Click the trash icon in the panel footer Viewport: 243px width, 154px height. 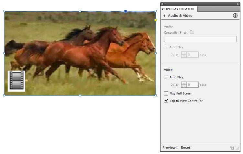tap(232, 148)
